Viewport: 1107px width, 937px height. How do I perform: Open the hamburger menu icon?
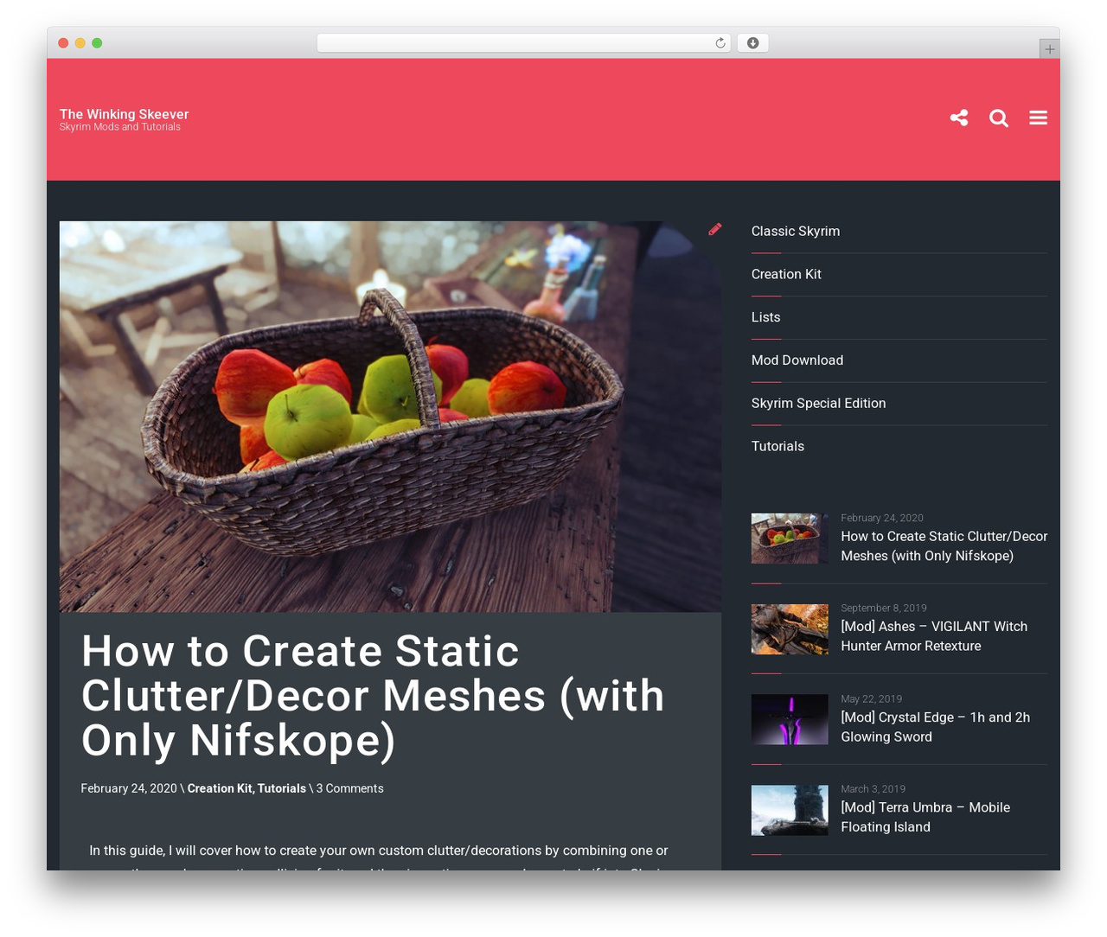[1039, 118]
